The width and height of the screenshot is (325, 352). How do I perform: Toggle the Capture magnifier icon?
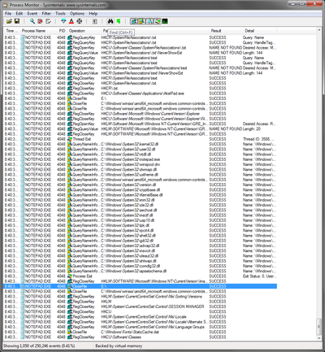pos(32,21)
